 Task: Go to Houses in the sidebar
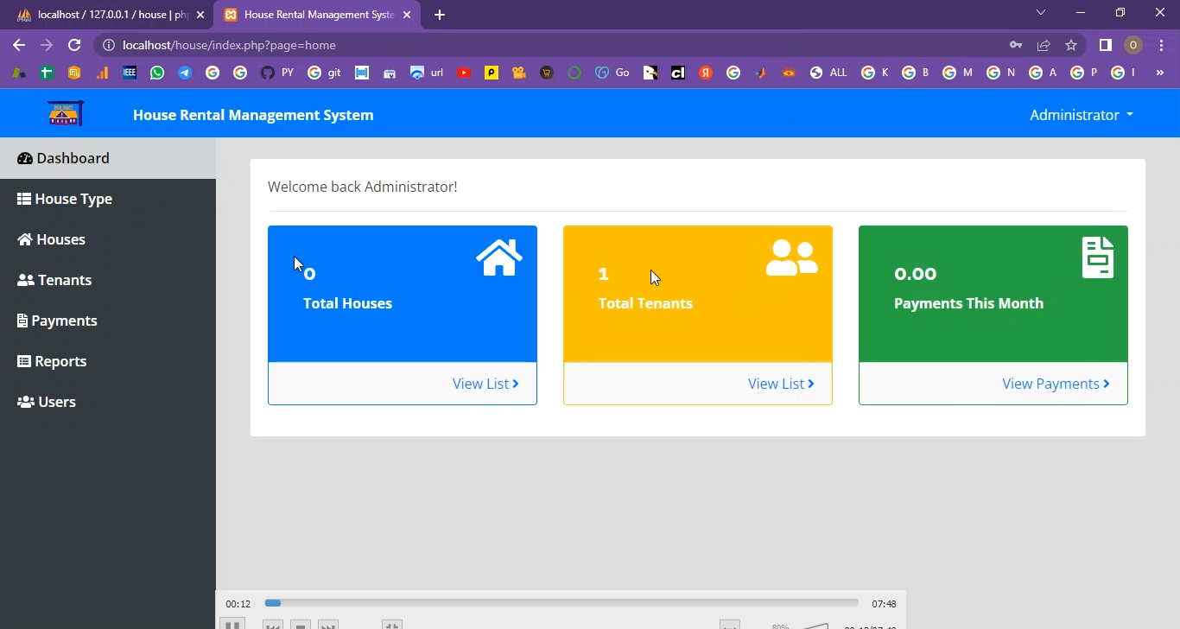tap(108, 239)
